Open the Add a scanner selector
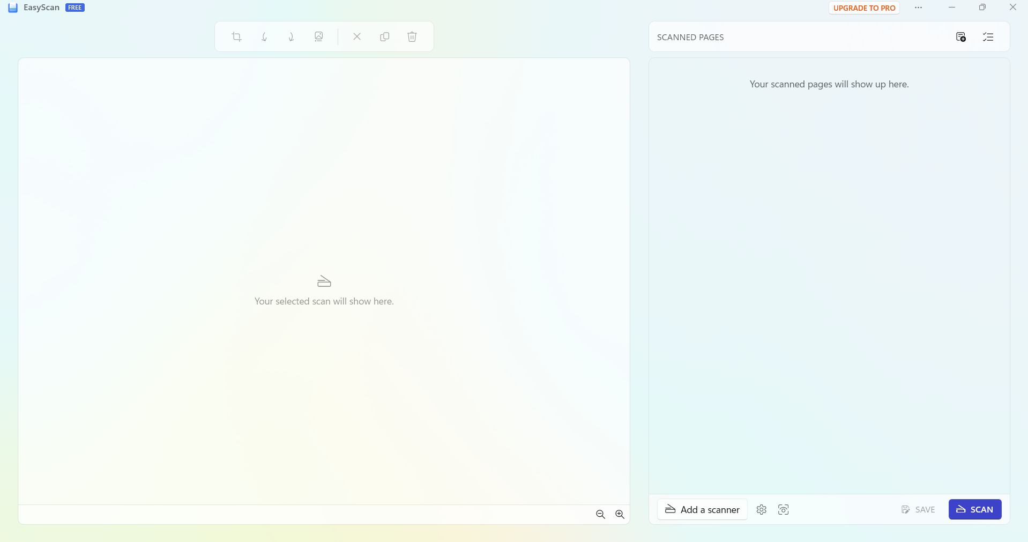The height and width of the screenshot is (542, 1028). [702, 510]
